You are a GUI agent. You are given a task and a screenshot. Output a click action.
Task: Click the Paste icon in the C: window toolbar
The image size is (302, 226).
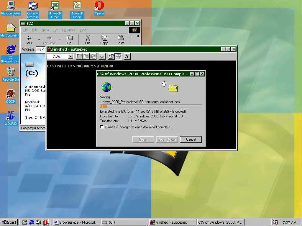[x=121, y=40]
